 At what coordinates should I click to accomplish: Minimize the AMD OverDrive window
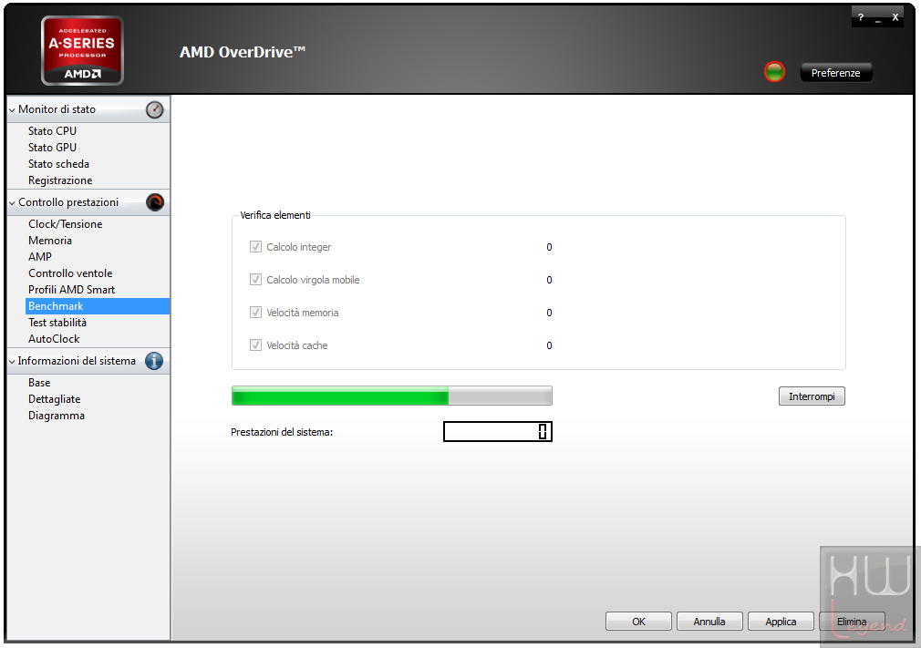(x=878, y=19)
